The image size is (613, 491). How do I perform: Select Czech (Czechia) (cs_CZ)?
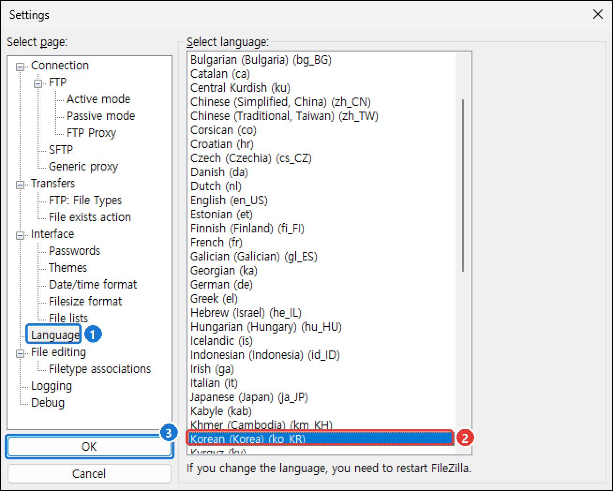pyautogui.click(x=321, y=158)
